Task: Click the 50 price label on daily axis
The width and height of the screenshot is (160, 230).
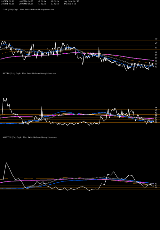Action: (156, 39)
